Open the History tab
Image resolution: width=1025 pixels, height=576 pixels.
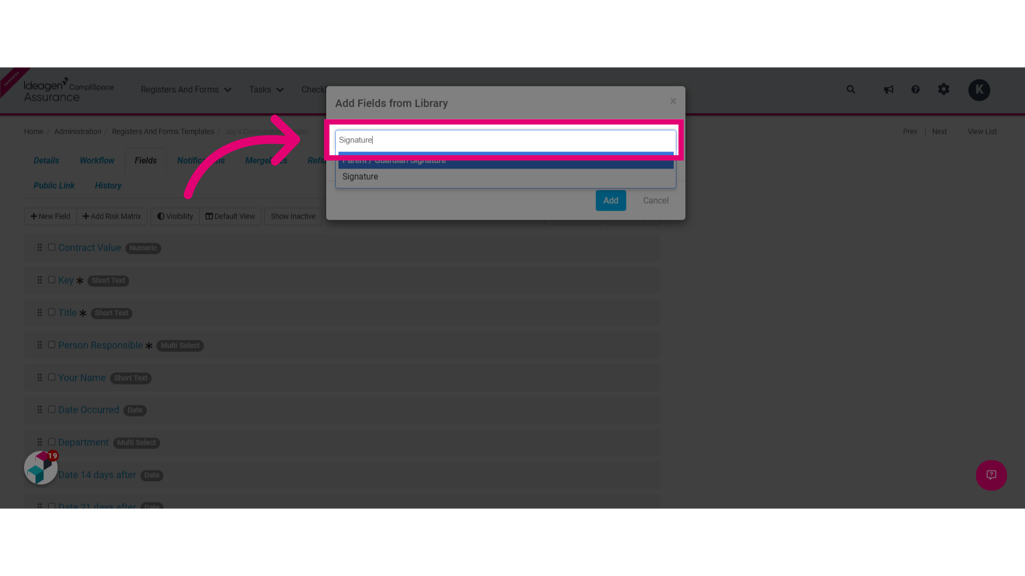point(108,186)
